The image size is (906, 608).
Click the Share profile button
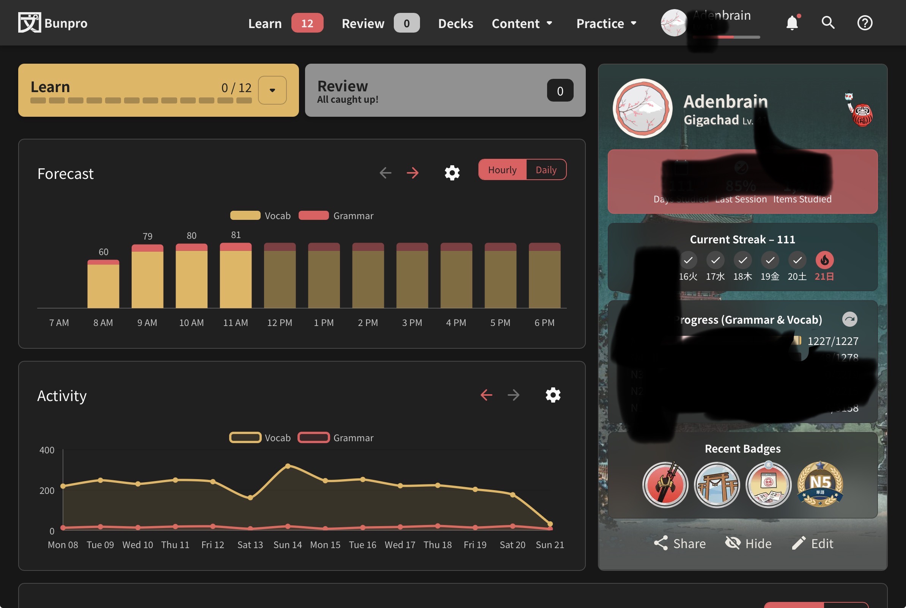pyautogui.click(x=679, y=543)
